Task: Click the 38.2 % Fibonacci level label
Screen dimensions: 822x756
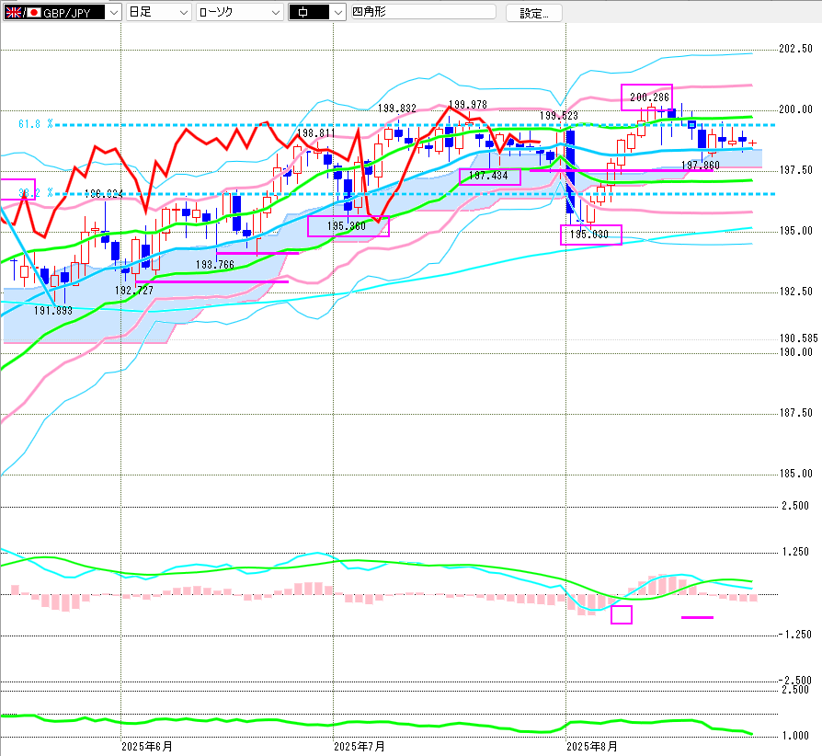Action: point(36,193)
